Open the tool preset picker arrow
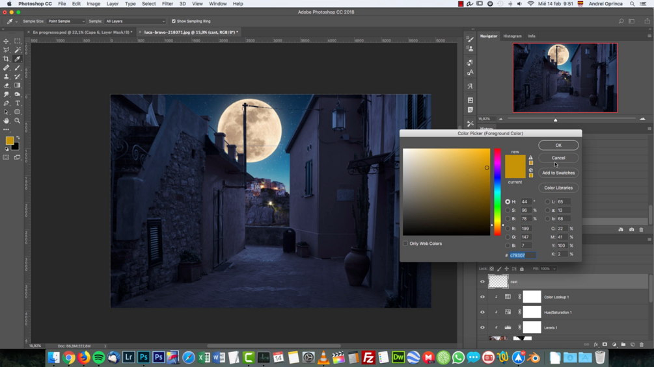 pyautogui.click(x=16, y=21)
